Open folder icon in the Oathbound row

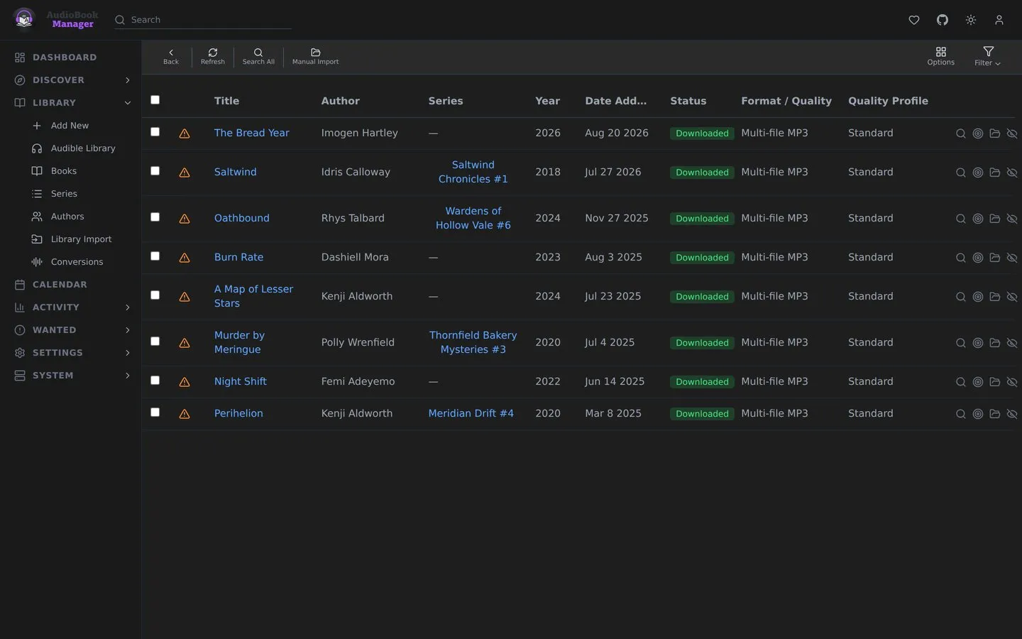click(994, 219)
